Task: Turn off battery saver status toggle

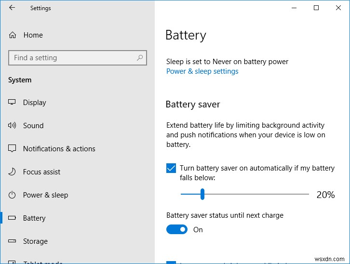Action: pyautogui.click(x=176, y=230)
